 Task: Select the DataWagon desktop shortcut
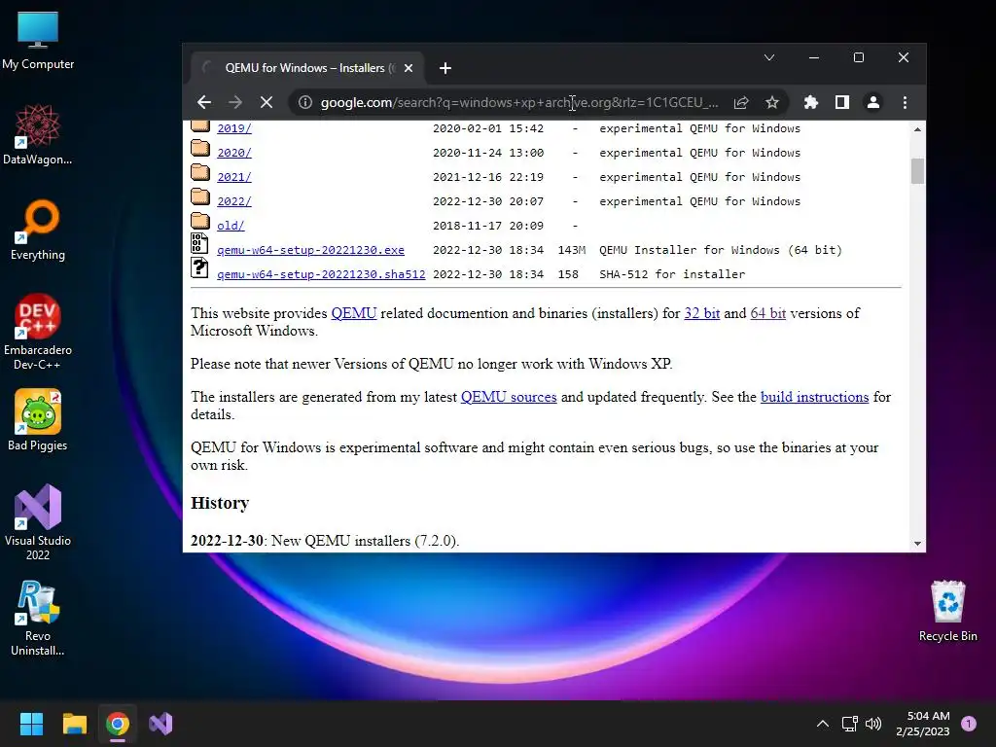point(38,134)
